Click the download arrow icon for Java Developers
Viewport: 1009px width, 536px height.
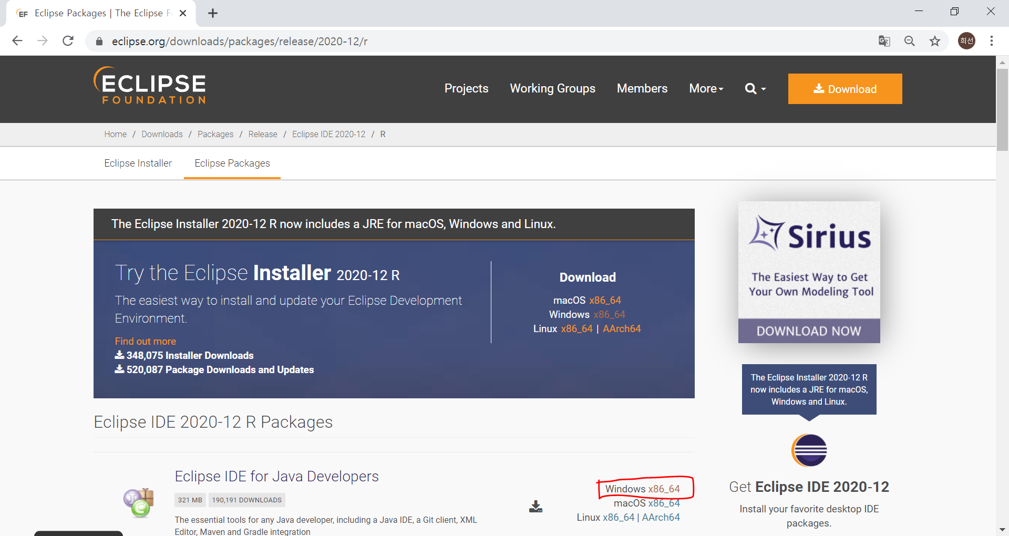[536, 507]
